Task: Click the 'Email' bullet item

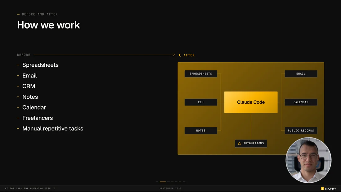Action: (29, 76)
